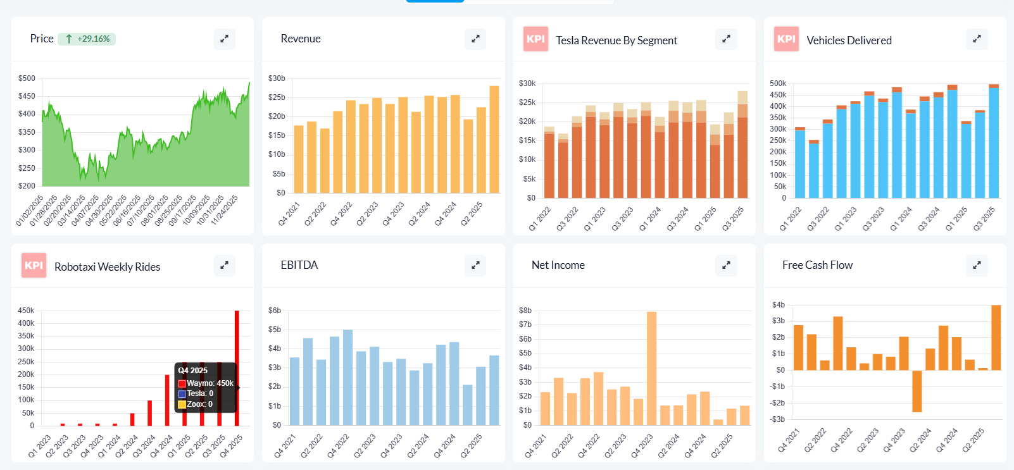Expand the Revenue chart card
The image size is (1014, 470).
[x=475, y=39]
